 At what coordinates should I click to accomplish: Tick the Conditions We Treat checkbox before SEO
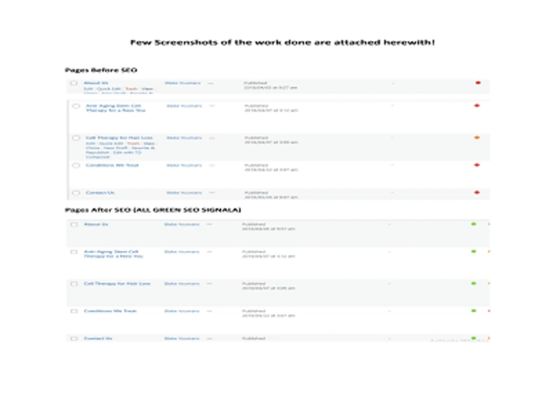(x=76, y=166)
